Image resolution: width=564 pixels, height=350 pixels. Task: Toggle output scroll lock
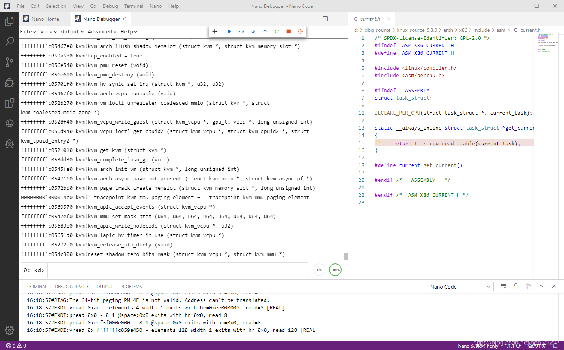click(516, 286)
